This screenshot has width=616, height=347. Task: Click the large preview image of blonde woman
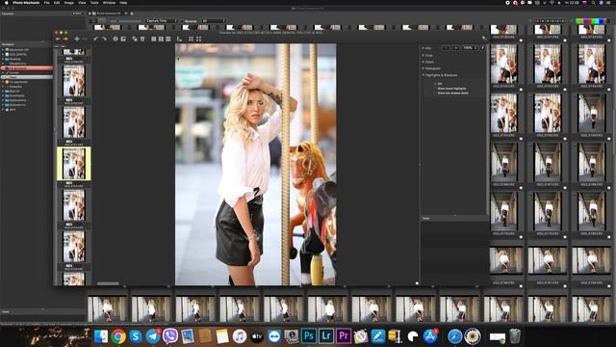[255, 164]
